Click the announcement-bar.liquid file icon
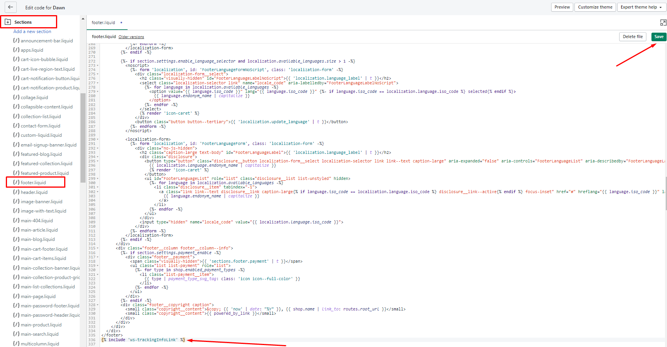This screenshot has width=667, height=347. pos(16,40)
